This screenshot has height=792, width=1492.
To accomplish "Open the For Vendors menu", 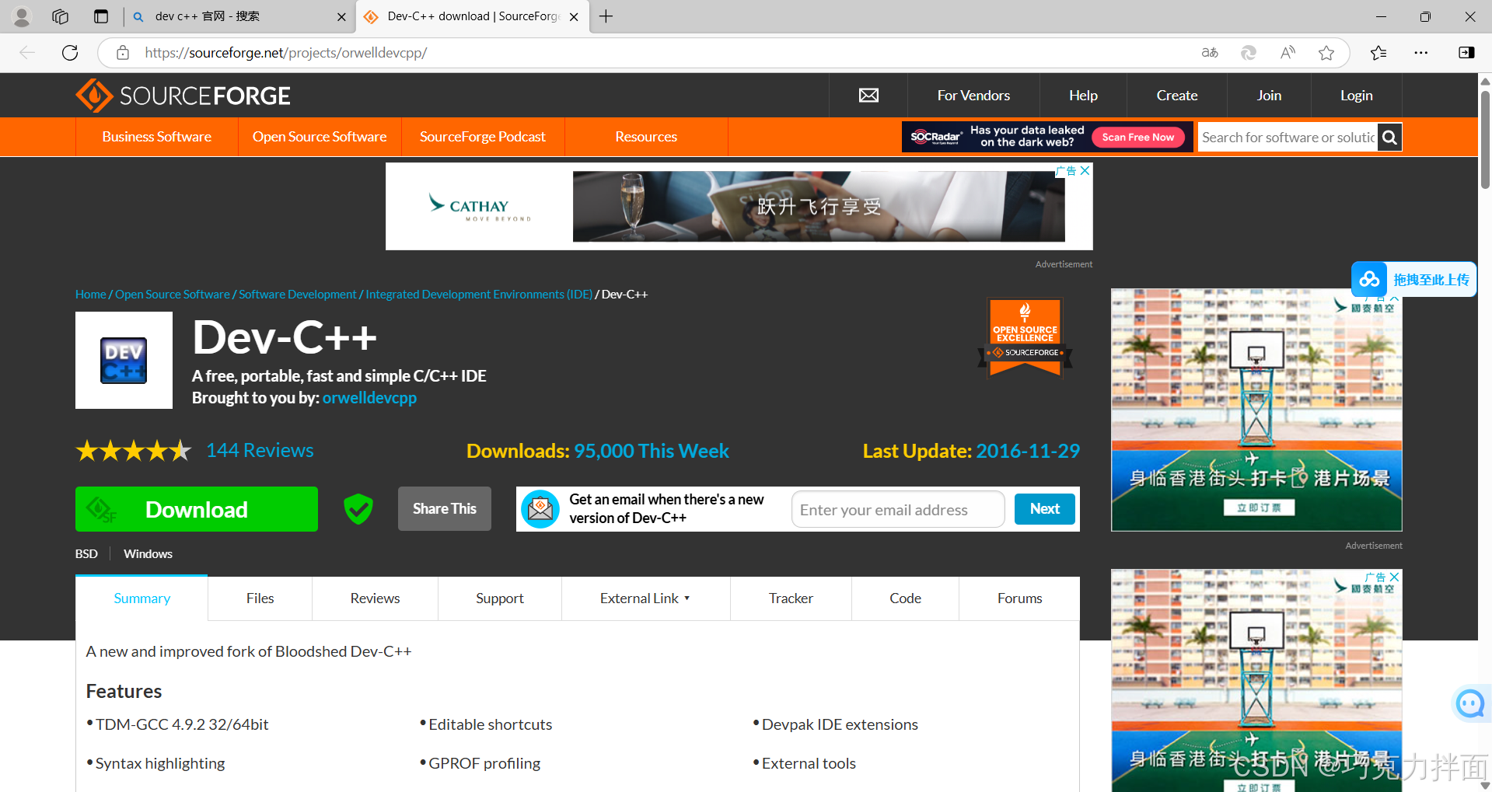I will click(x=973, y=96).
